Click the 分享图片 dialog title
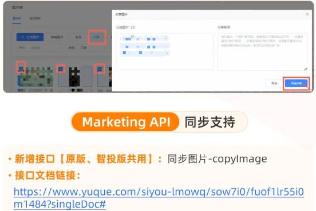 [121, 14]
